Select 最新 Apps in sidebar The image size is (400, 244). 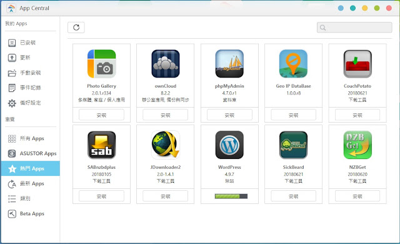(31, 183)
